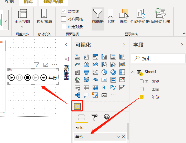Choose the Python visual icon

[113, 87]
